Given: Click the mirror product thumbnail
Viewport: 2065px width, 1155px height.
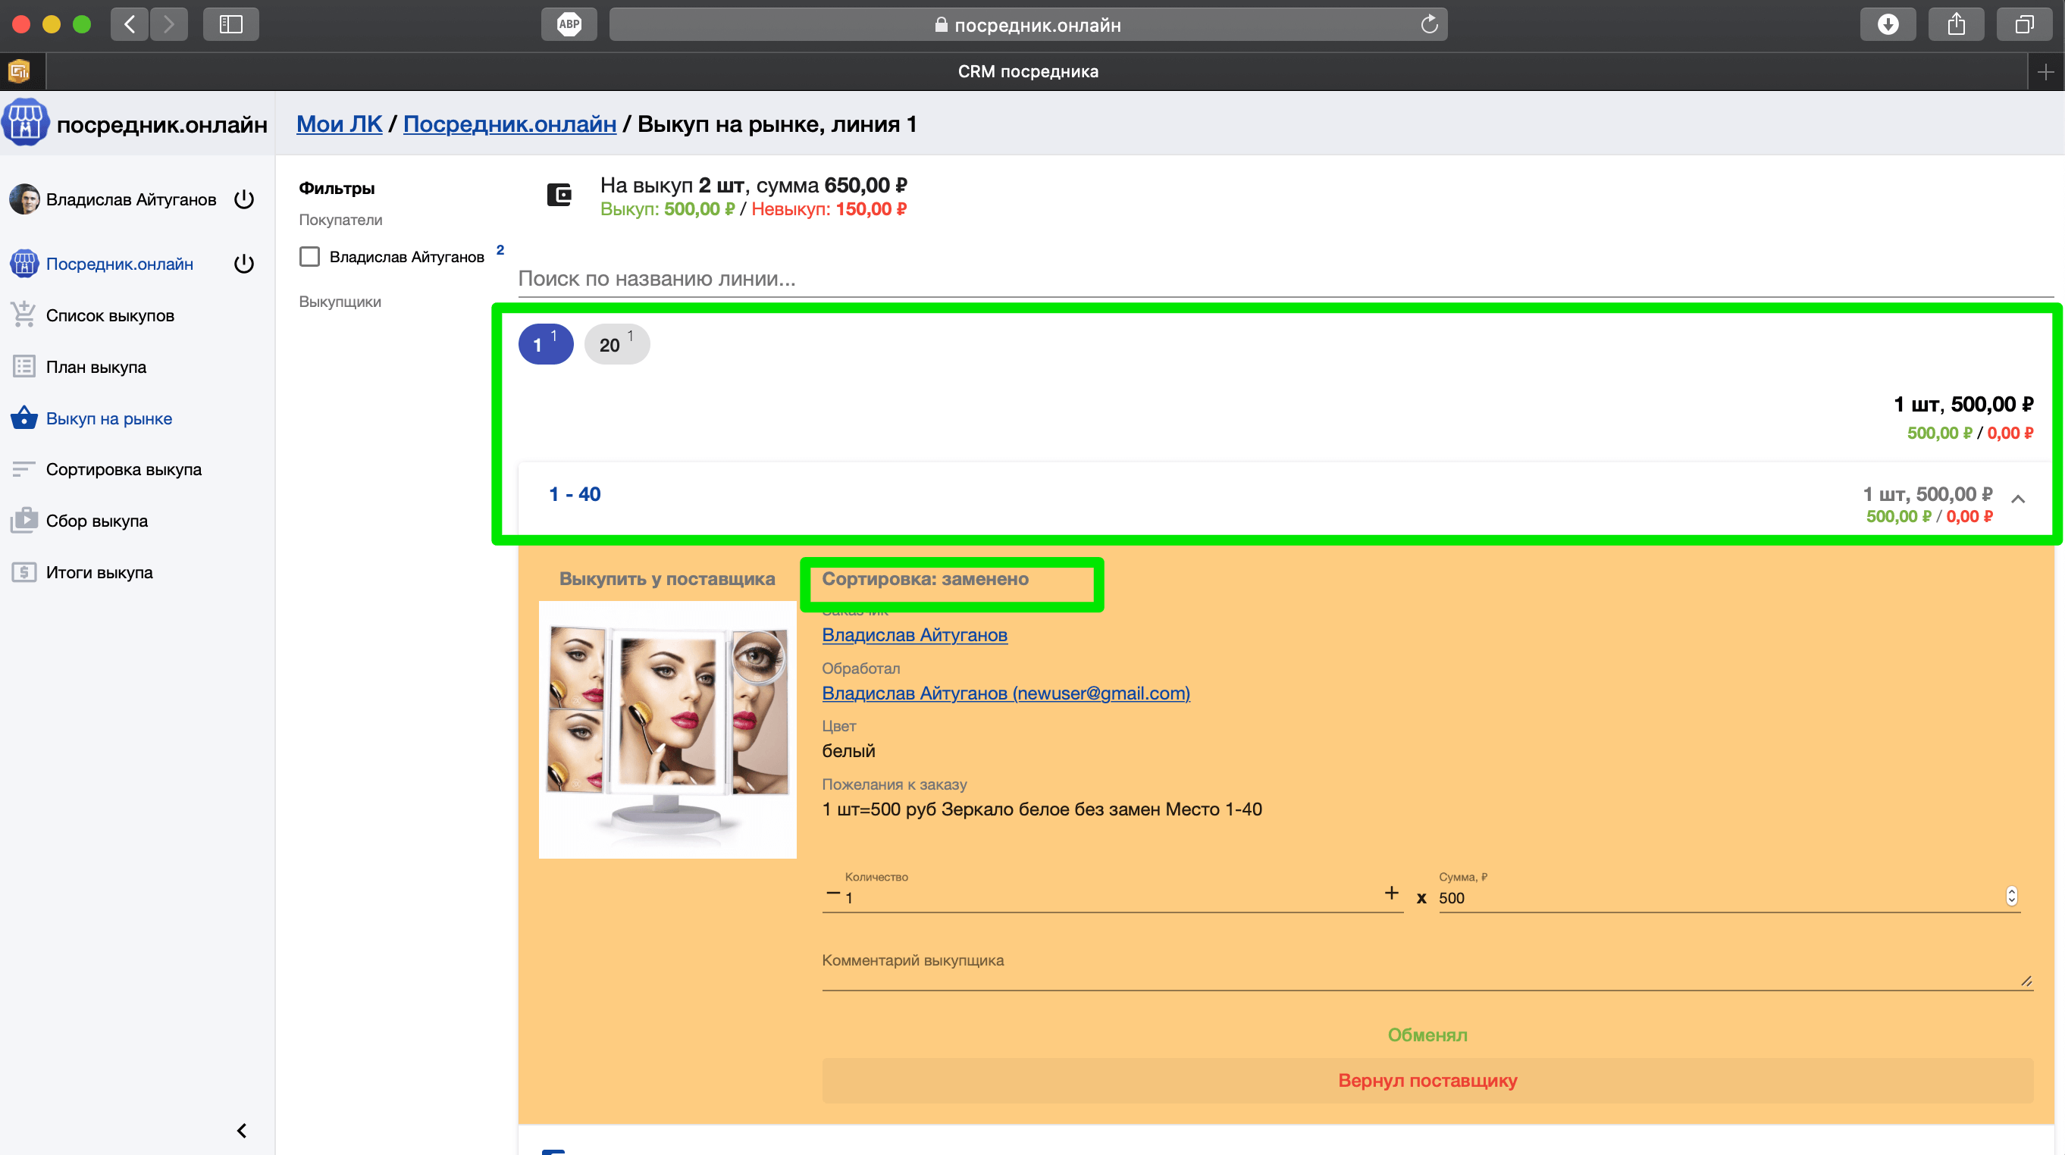Looking at the screenshot, I should click(667, 729).
